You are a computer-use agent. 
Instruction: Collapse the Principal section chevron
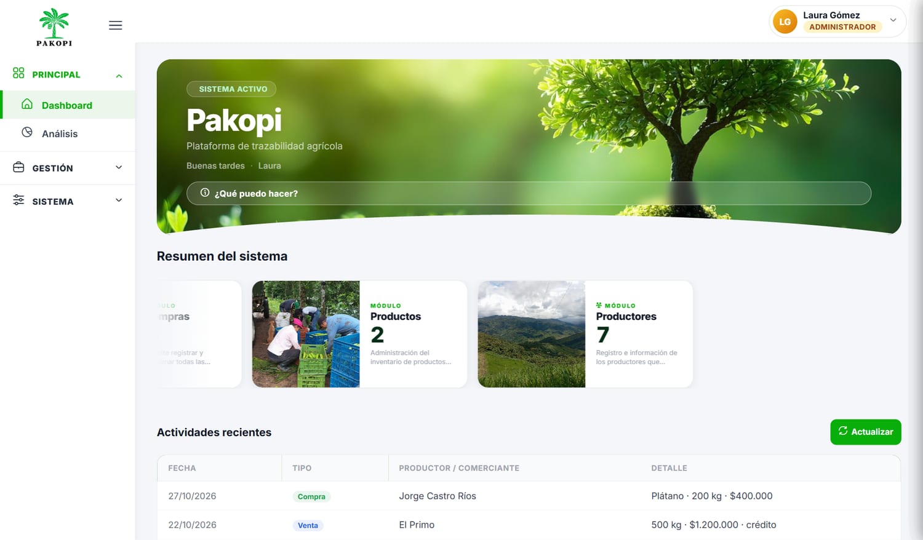pyautogui.click(x=119, y=76)
